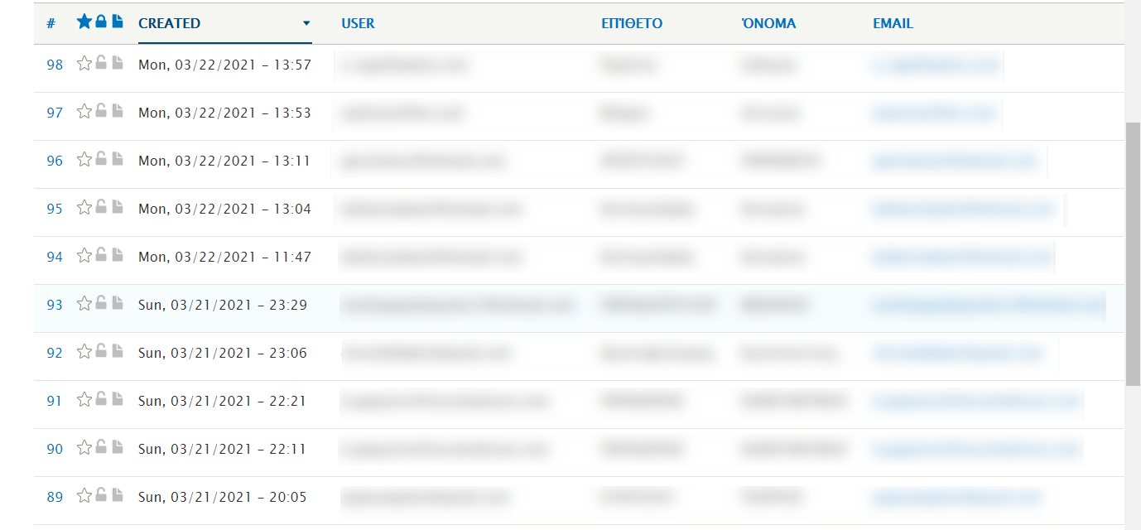1141x530 pixels.
Task: Toggle lock for submission 94
Action: (101, 255)
